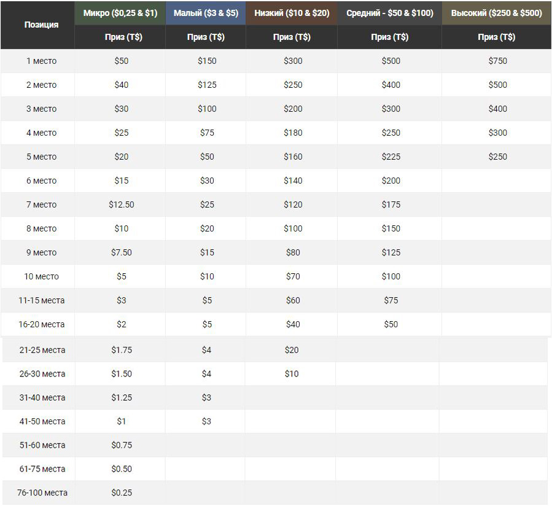Click the 76-100 места row label
Image resolution: width=552 pixels, height=506 pixels.
pyautogui.click(x=42, y=492)
